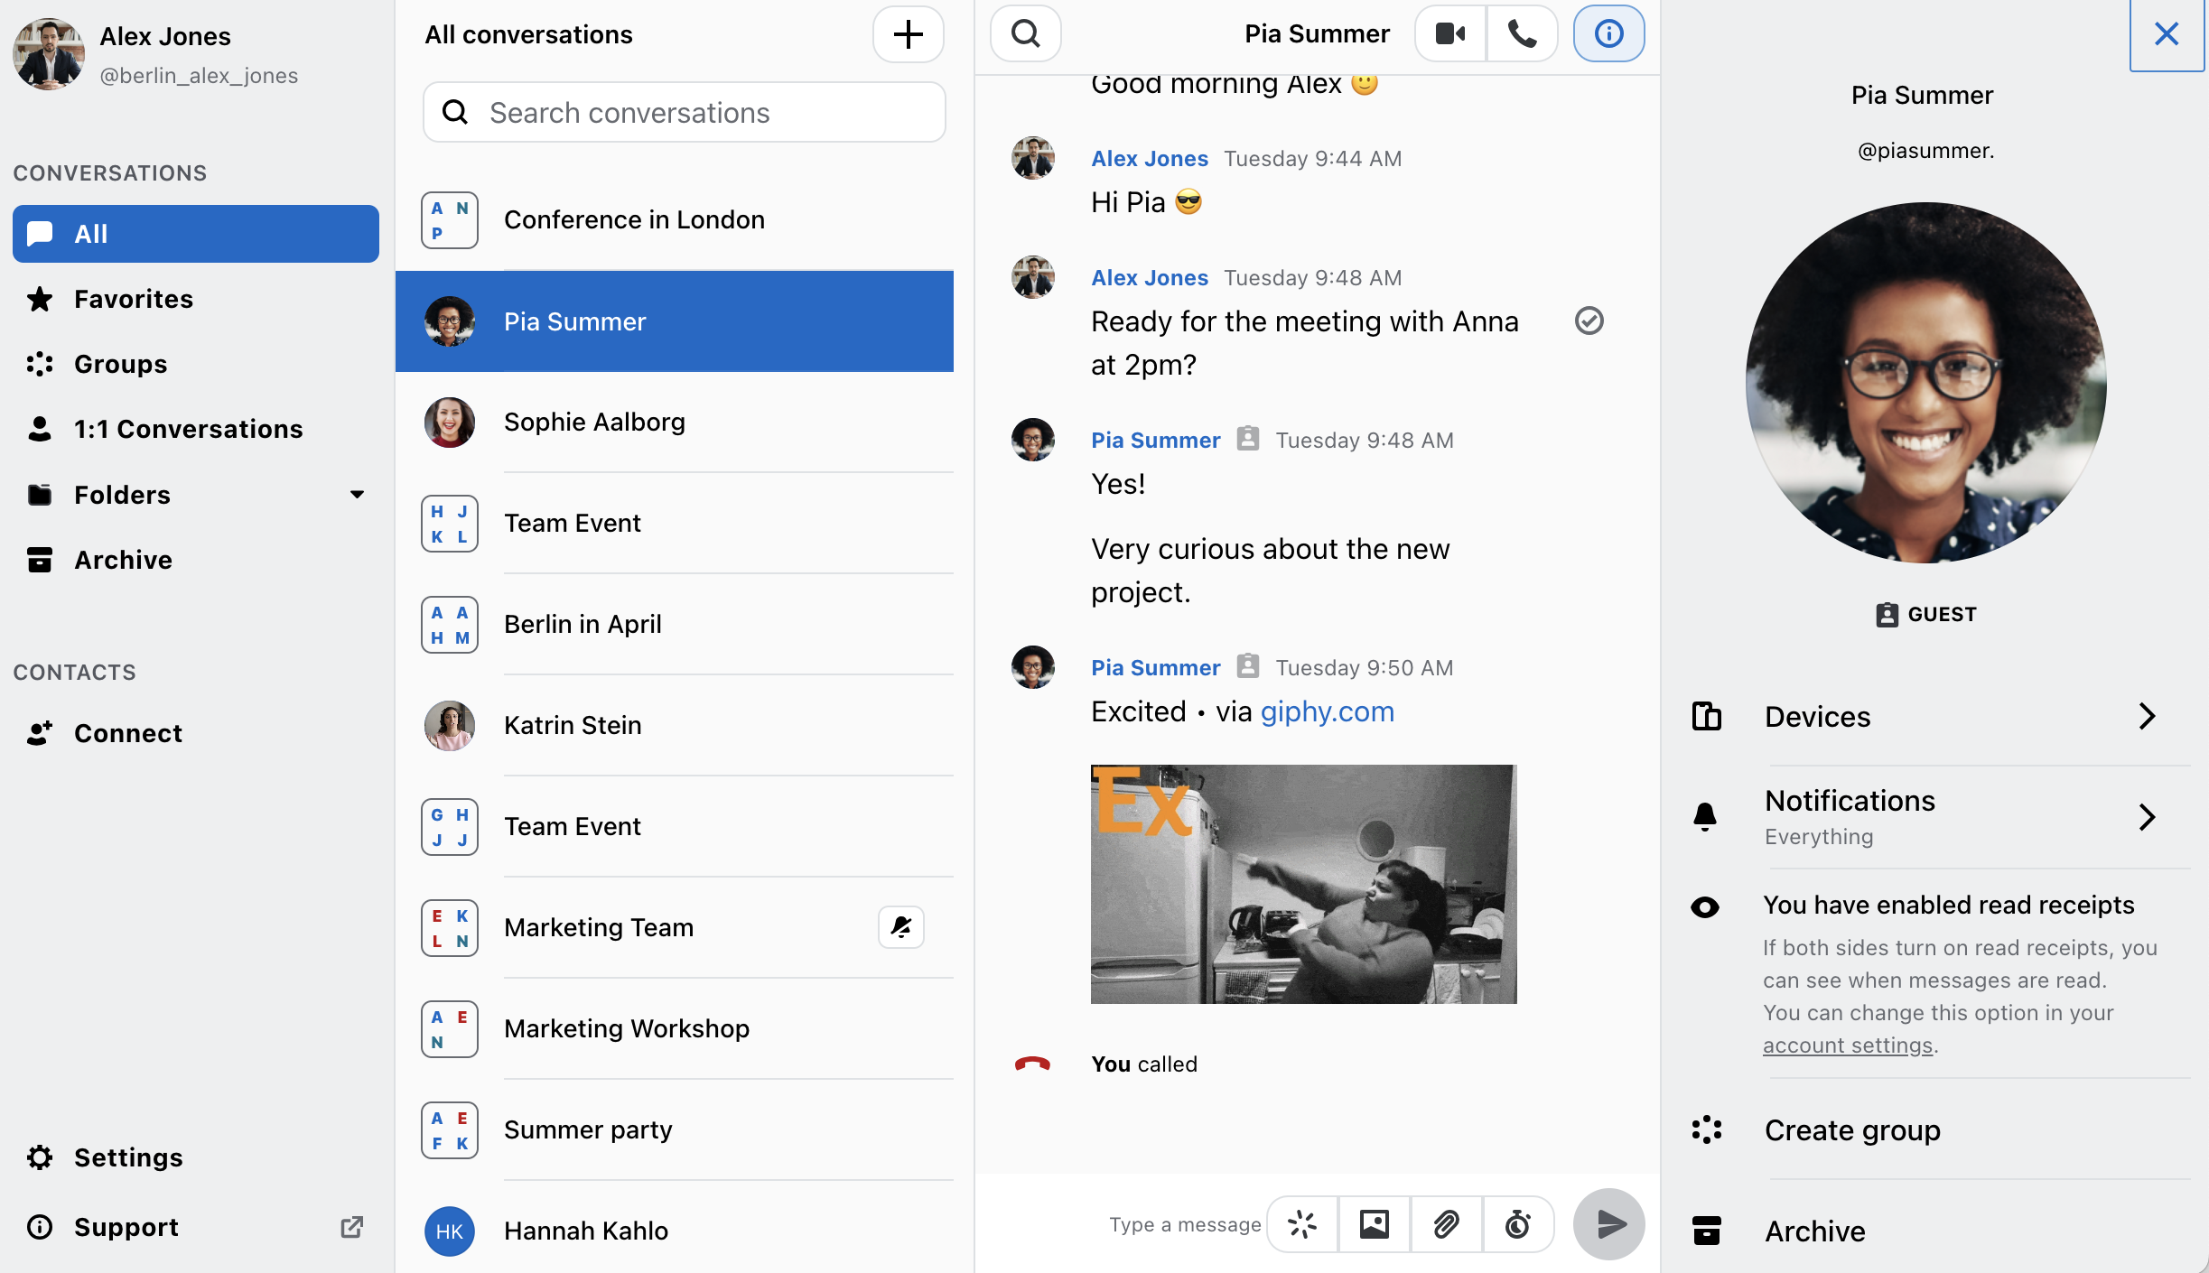Expand the Devices chevron arrow
2209x1273 pixels.
tap(2148, 716)
